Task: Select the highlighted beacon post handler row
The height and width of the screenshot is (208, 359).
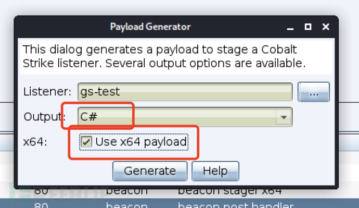Action: [x=179, y=203]
